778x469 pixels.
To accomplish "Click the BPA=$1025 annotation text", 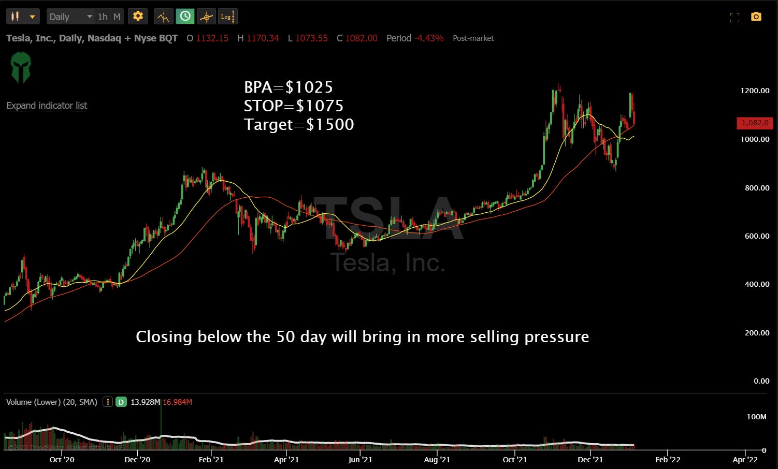I will [x=289, y=87].
